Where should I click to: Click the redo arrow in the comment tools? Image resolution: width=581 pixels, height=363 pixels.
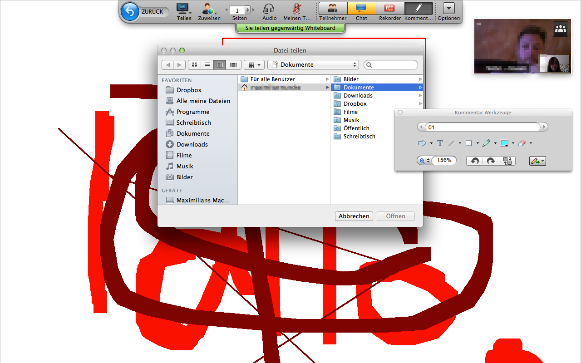click(491, 161)
